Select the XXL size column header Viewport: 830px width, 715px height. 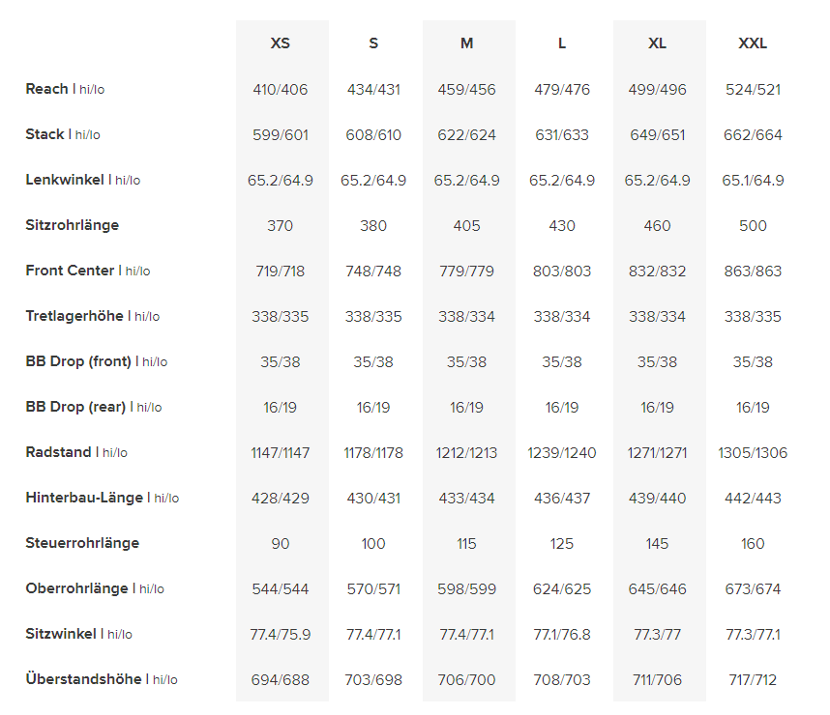(753, 43)
